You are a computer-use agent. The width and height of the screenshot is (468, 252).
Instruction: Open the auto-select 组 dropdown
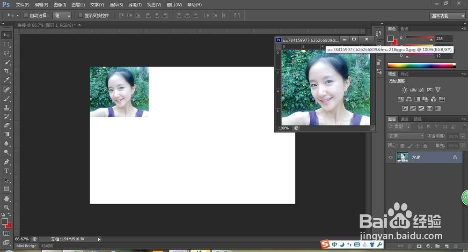pyautogui.click(x=62, y=15)
